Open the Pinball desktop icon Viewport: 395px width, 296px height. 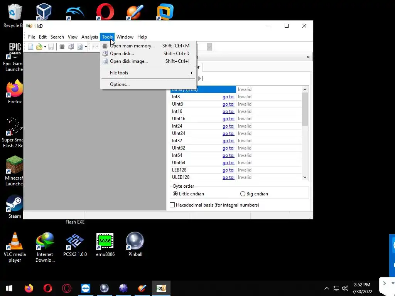[x=135, y=244]
